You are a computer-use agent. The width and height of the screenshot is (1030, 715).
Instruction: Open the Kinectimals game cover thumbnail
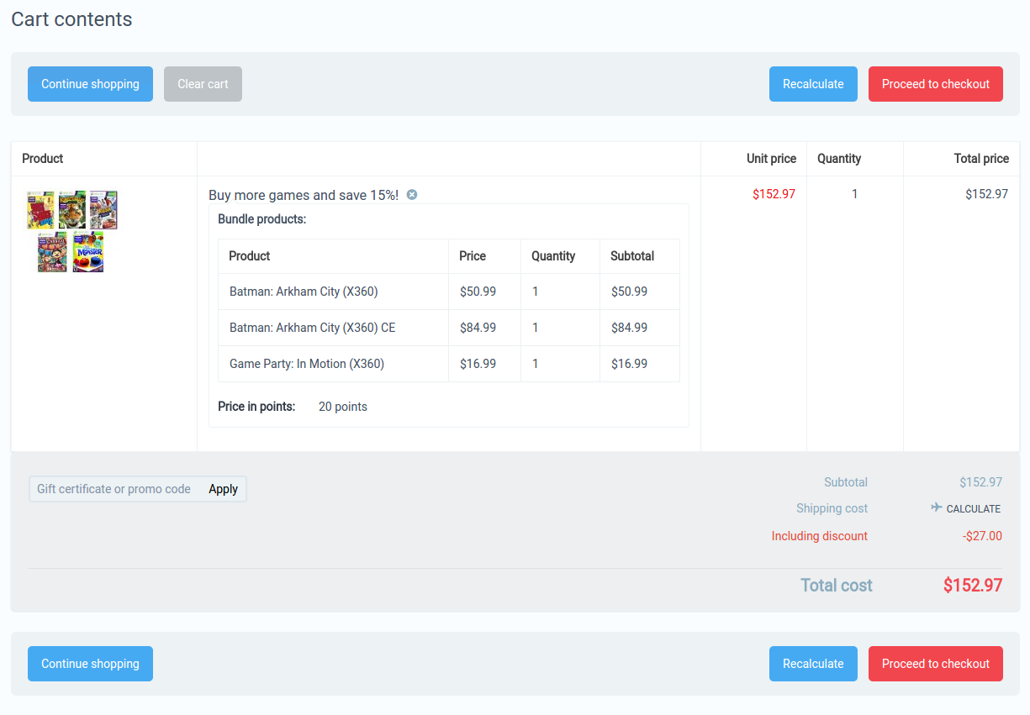click(71, 209)
